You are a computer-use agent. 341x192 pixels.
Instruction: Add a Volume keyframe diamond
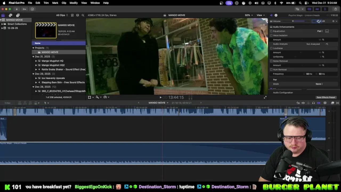click(x=333, y=21)
